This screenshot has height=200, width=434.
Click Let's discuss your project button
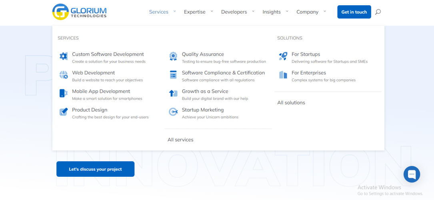(95, 169)
